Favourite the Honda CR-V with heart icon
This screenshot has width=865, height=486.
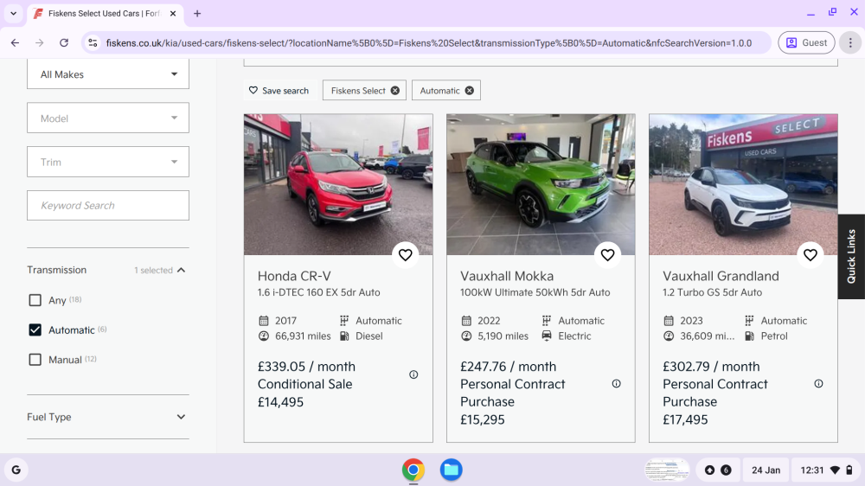pyautogui.click(x=406, y=255)
